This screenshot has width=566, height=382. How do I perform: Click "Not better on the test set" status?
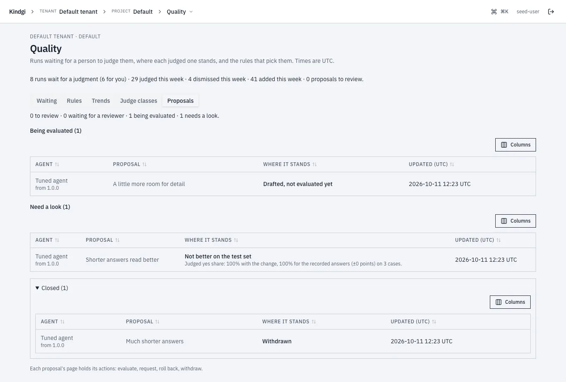(218, 256)
